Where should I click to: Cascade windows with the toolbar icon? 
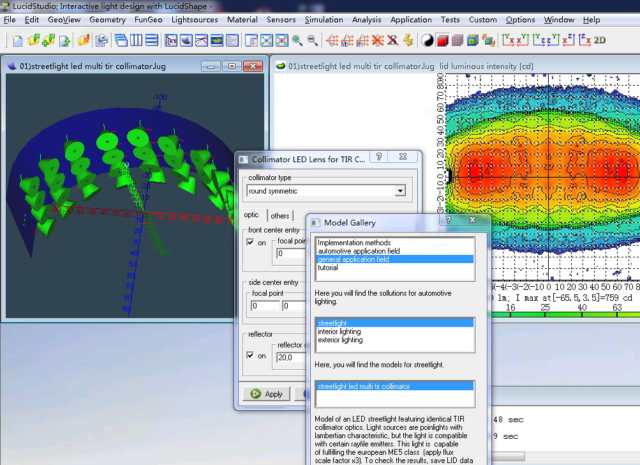coord(121,40)
